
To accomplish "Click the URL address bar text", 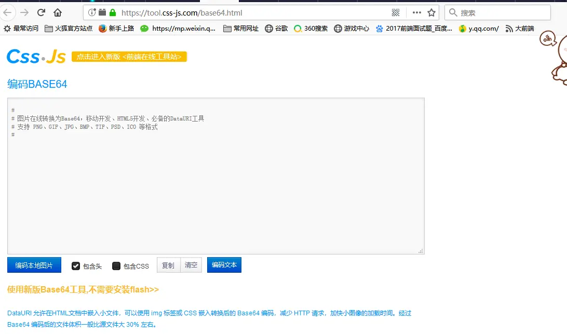I will pos(182,12).
